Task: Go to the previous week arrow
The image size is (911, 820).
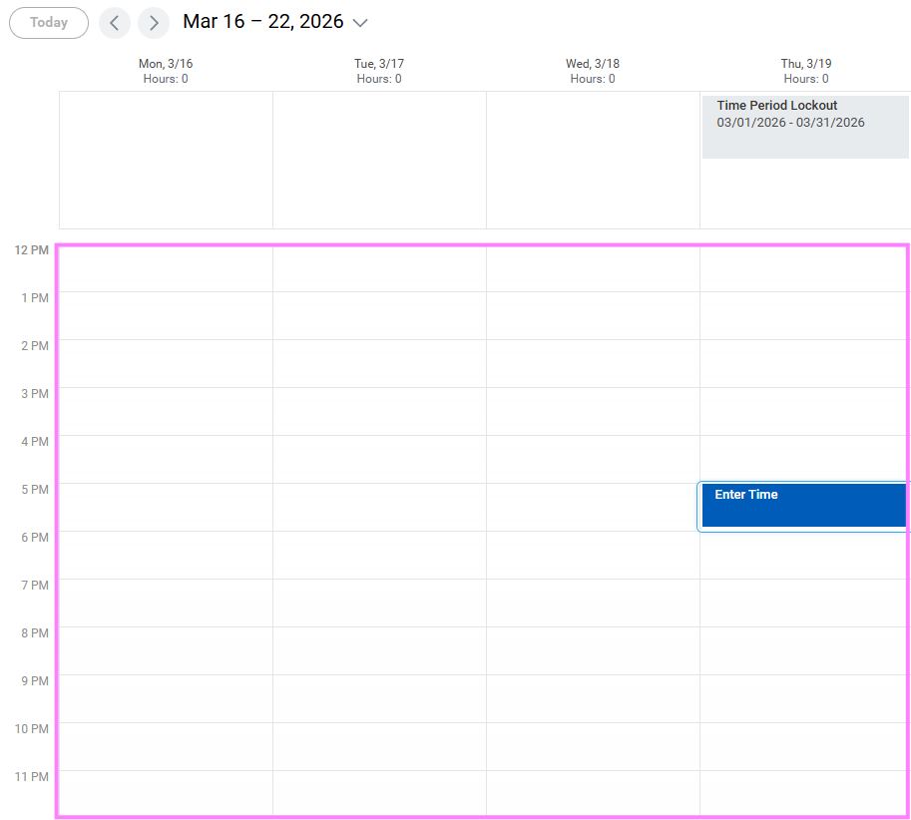Action: click(x=115, y=23)
